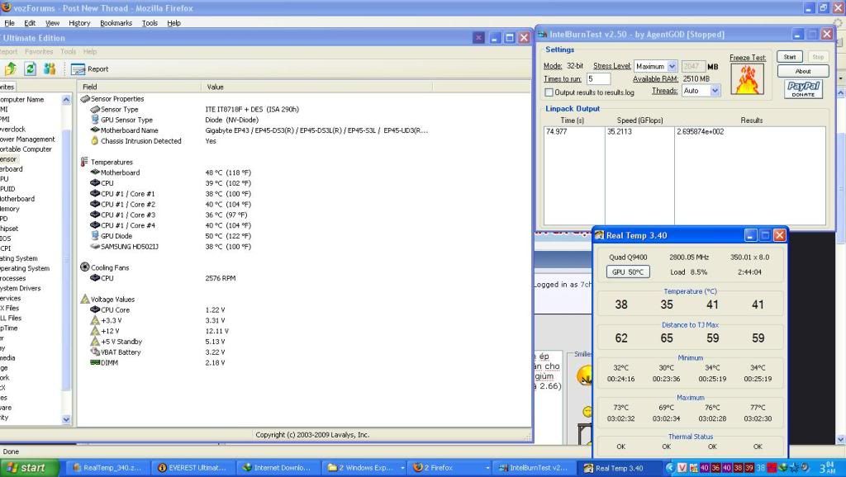Viewport: 846px width, 477px height.
Task: Show hidden tray icons with the chevron
Action: click(671, 468)
